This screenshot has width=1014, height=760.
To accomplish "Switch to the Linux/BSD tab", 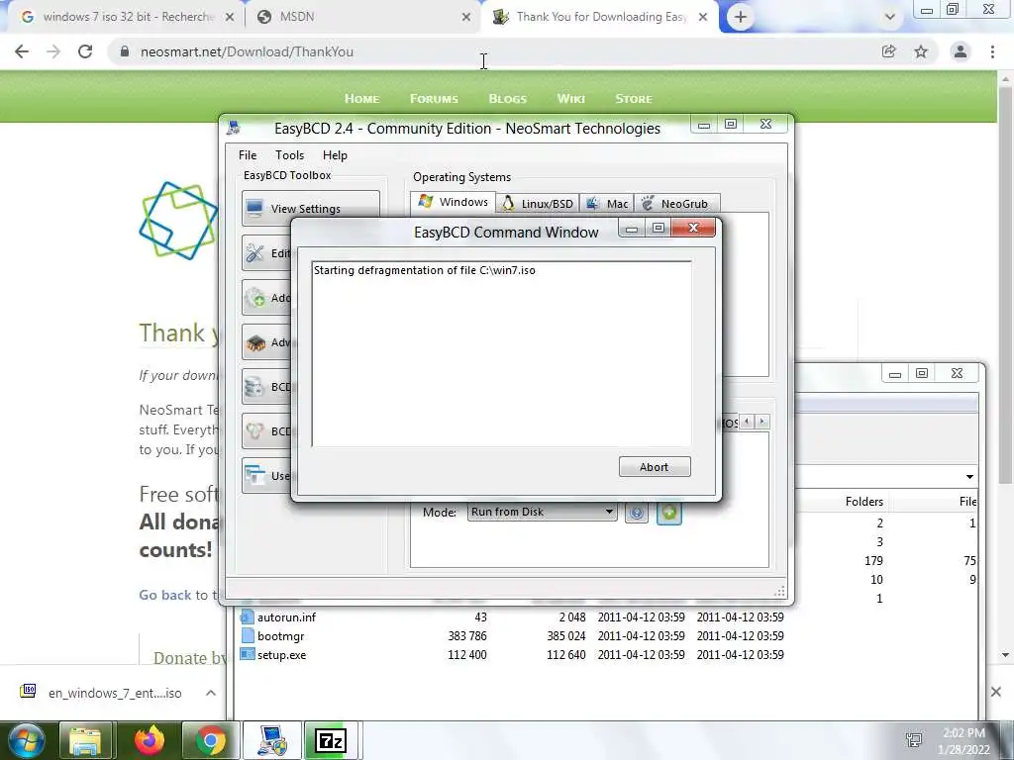I will point(538,204).
